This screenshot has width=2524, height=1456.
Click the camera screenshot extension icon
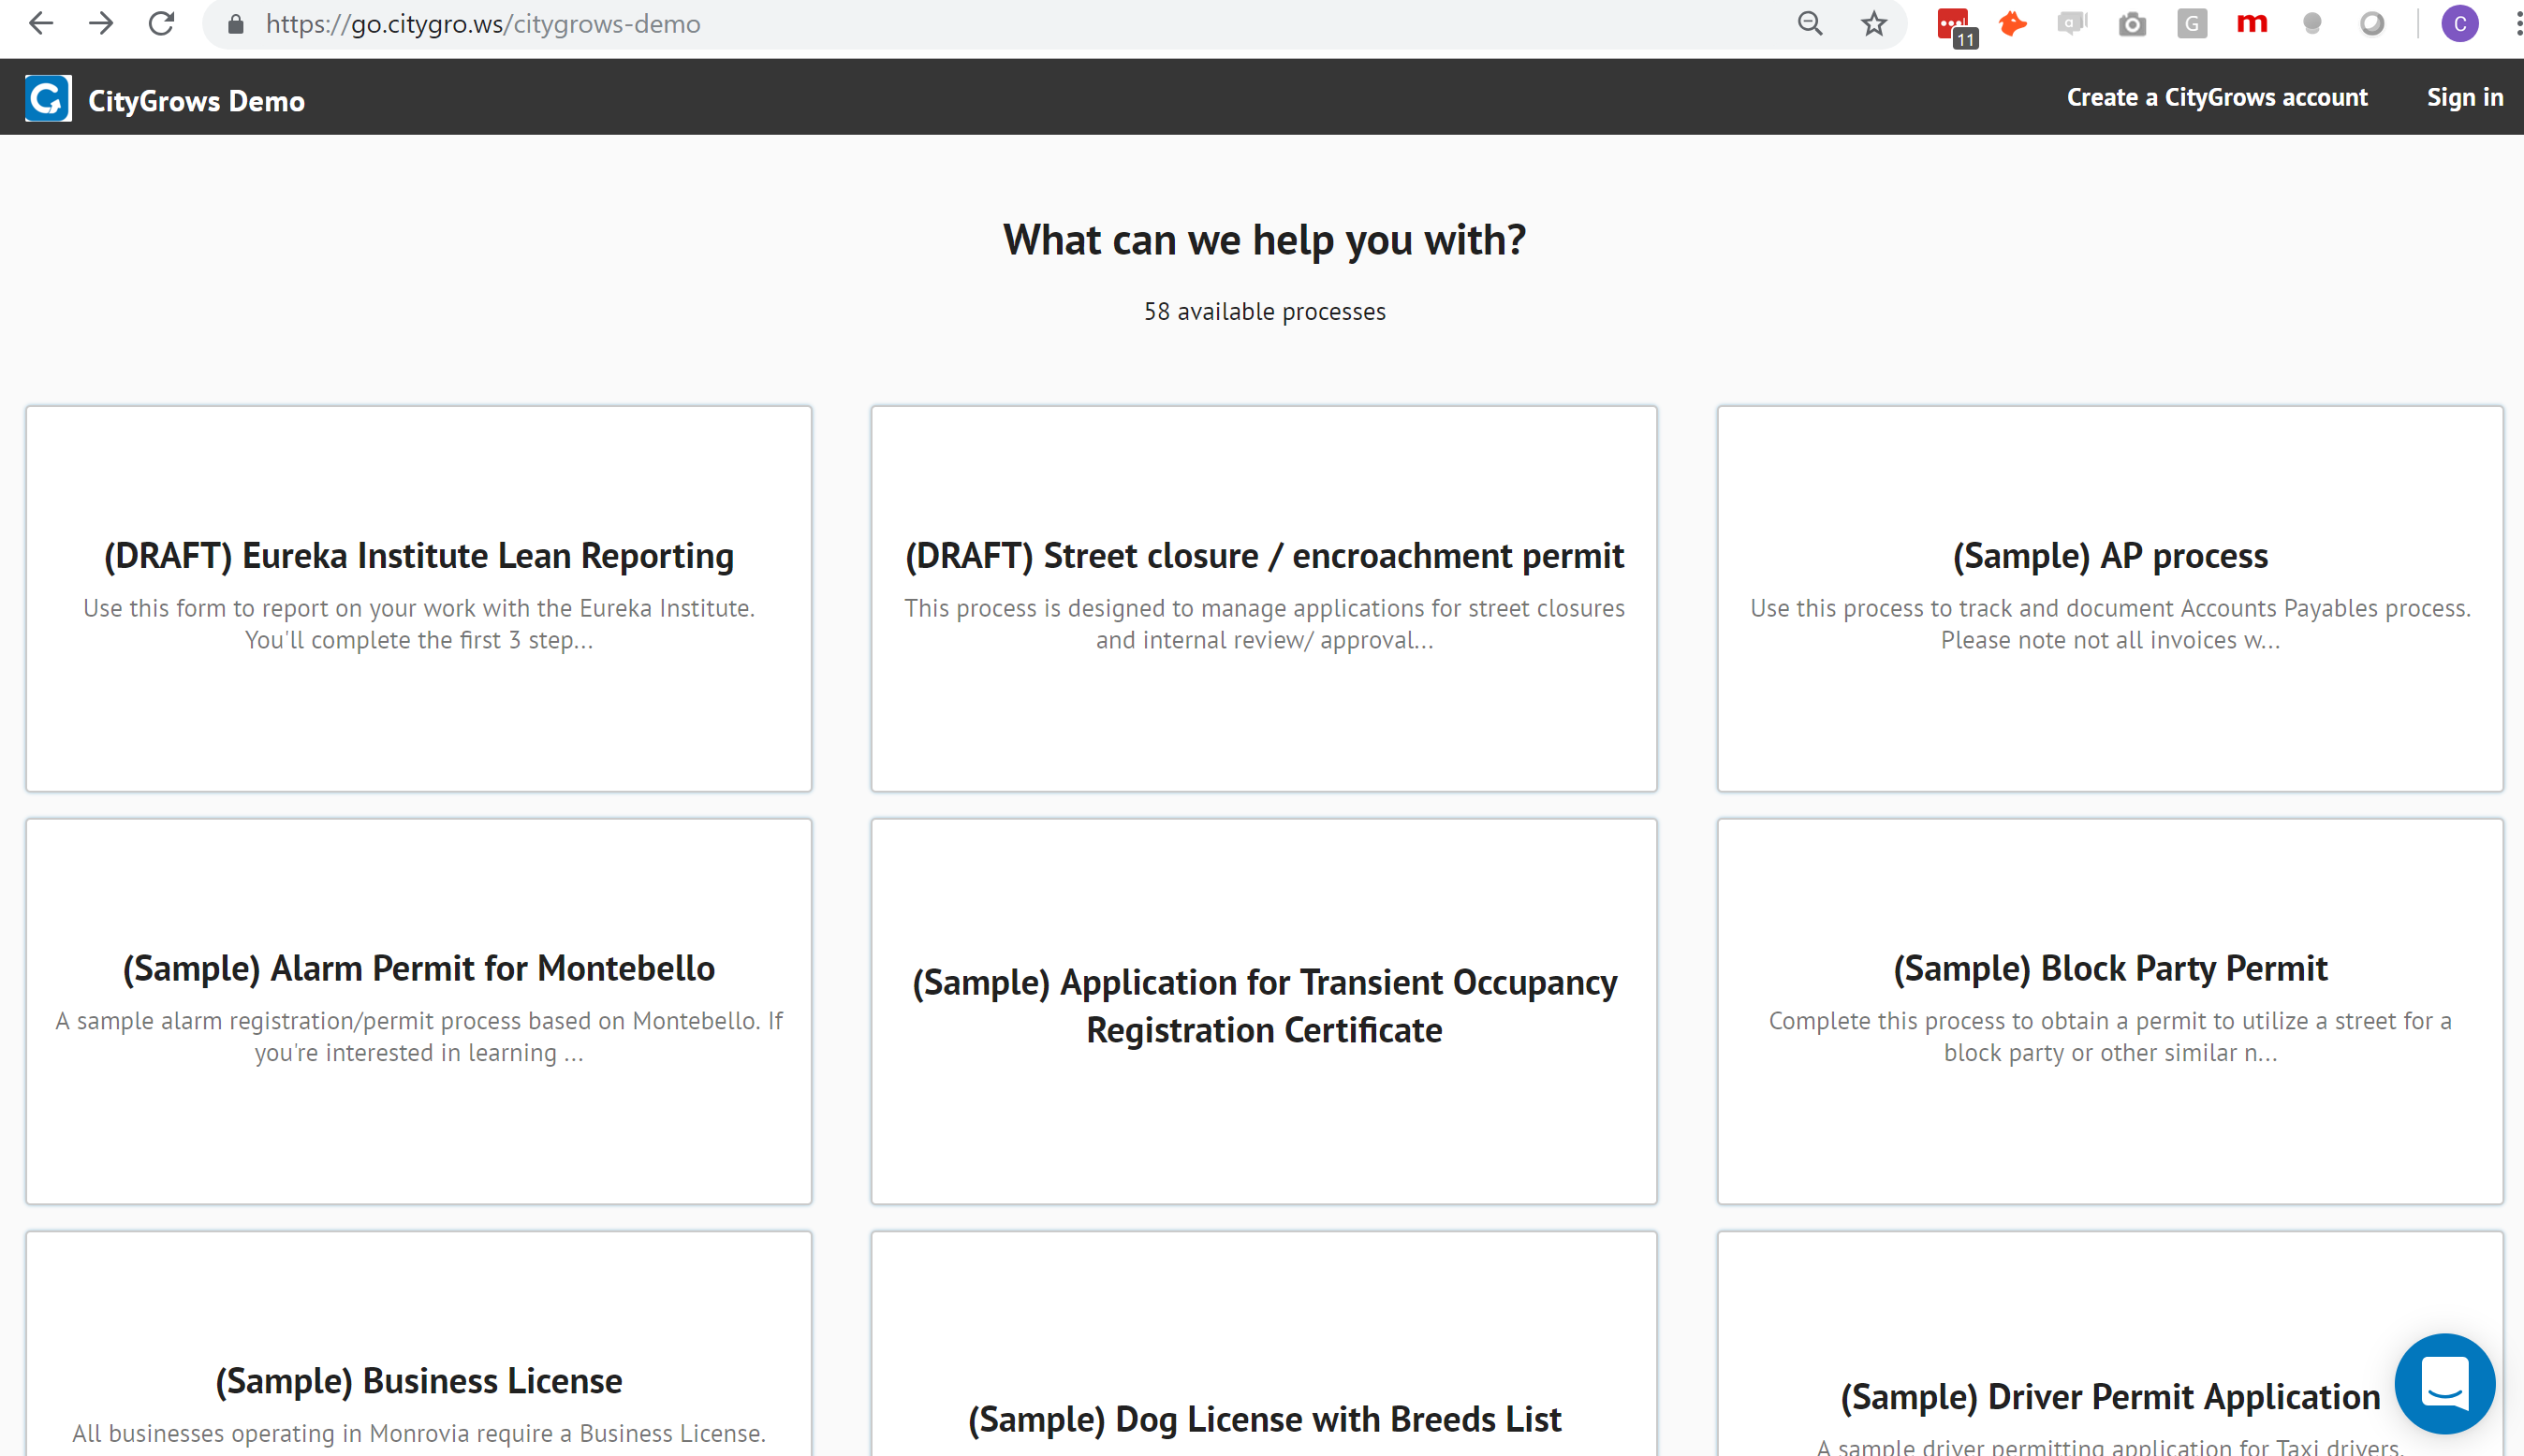pyautogui.click(x=2132, y=24)
